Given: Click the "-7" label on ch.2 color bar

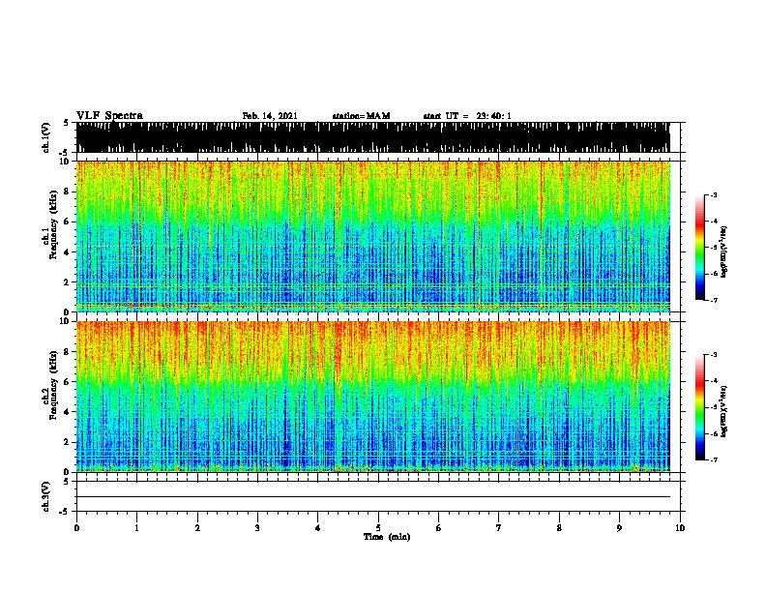Looking at the screenshot, I should (714, 459).
